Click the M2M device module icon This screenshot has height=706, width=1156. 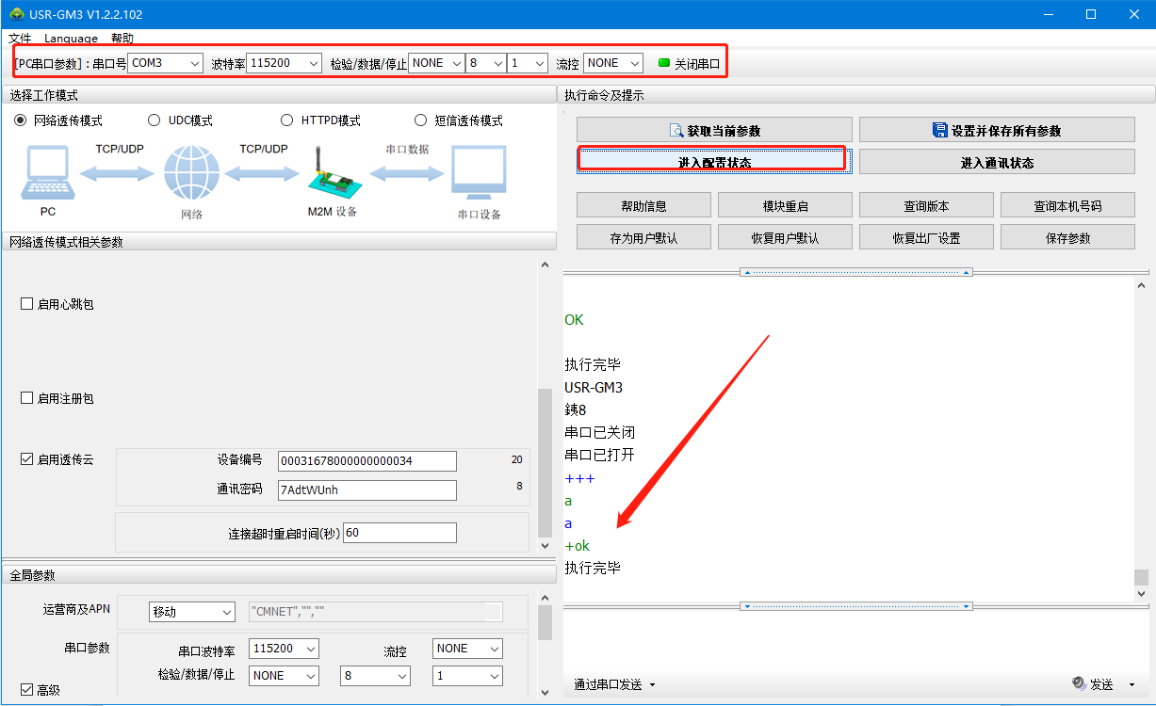[325, 173]
